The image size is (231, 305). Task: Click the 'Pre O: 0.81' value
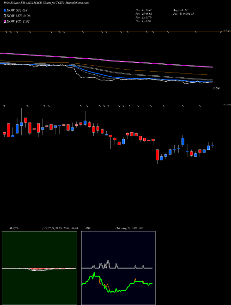(144, 10)
